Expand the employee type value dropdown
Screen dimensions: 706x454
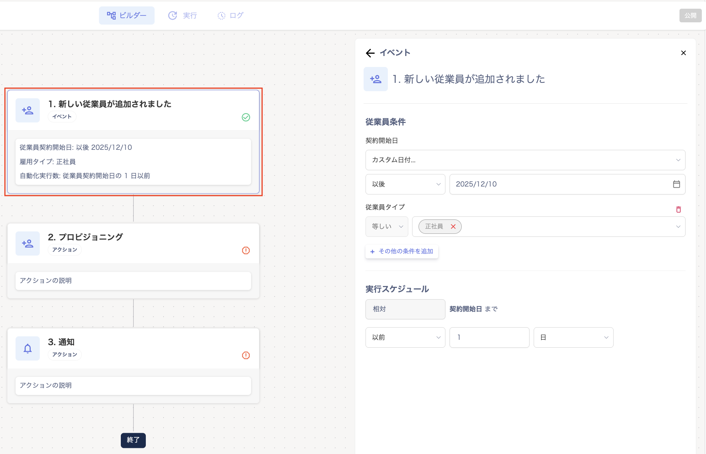click(678, 227)
